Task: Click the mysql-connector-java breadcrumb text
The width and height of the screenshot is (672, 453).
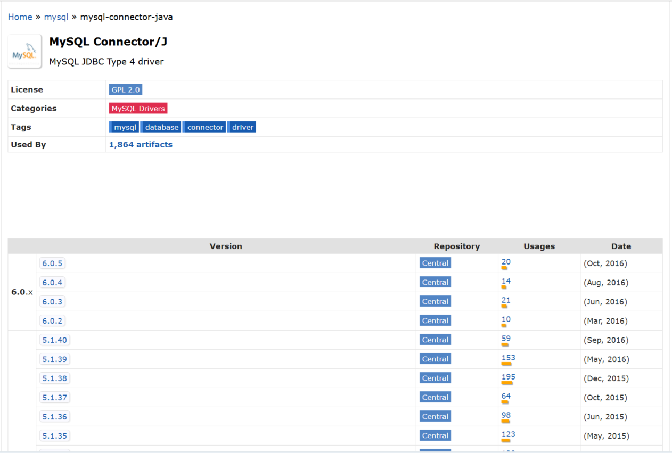Action: (x=126, y=17)
